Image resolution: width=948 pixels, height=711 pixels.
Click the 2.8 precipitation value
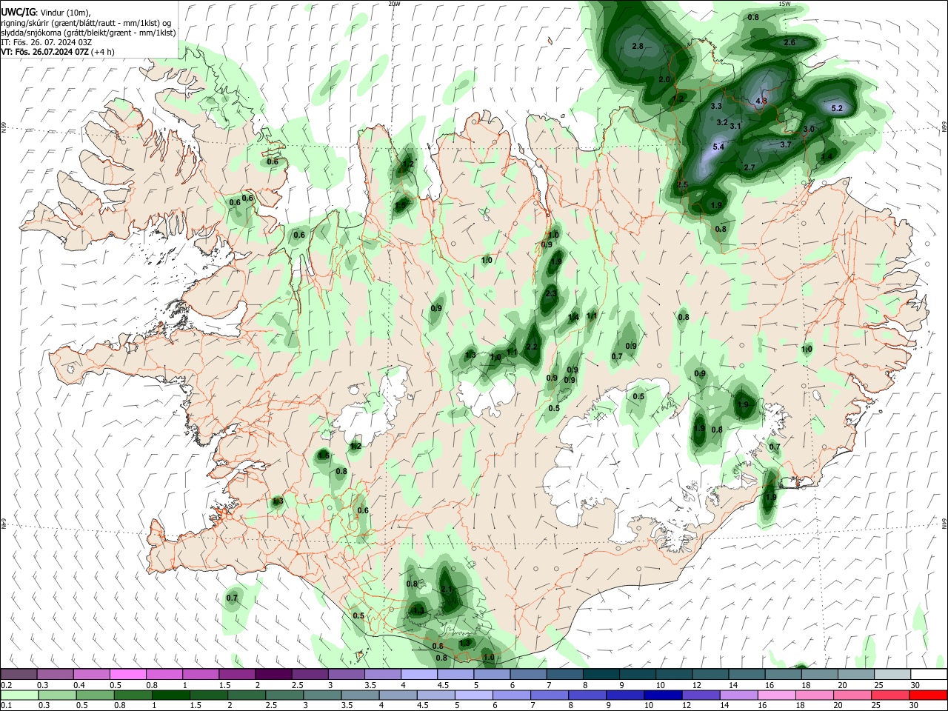pyautogui.click(x=638, y=46)
